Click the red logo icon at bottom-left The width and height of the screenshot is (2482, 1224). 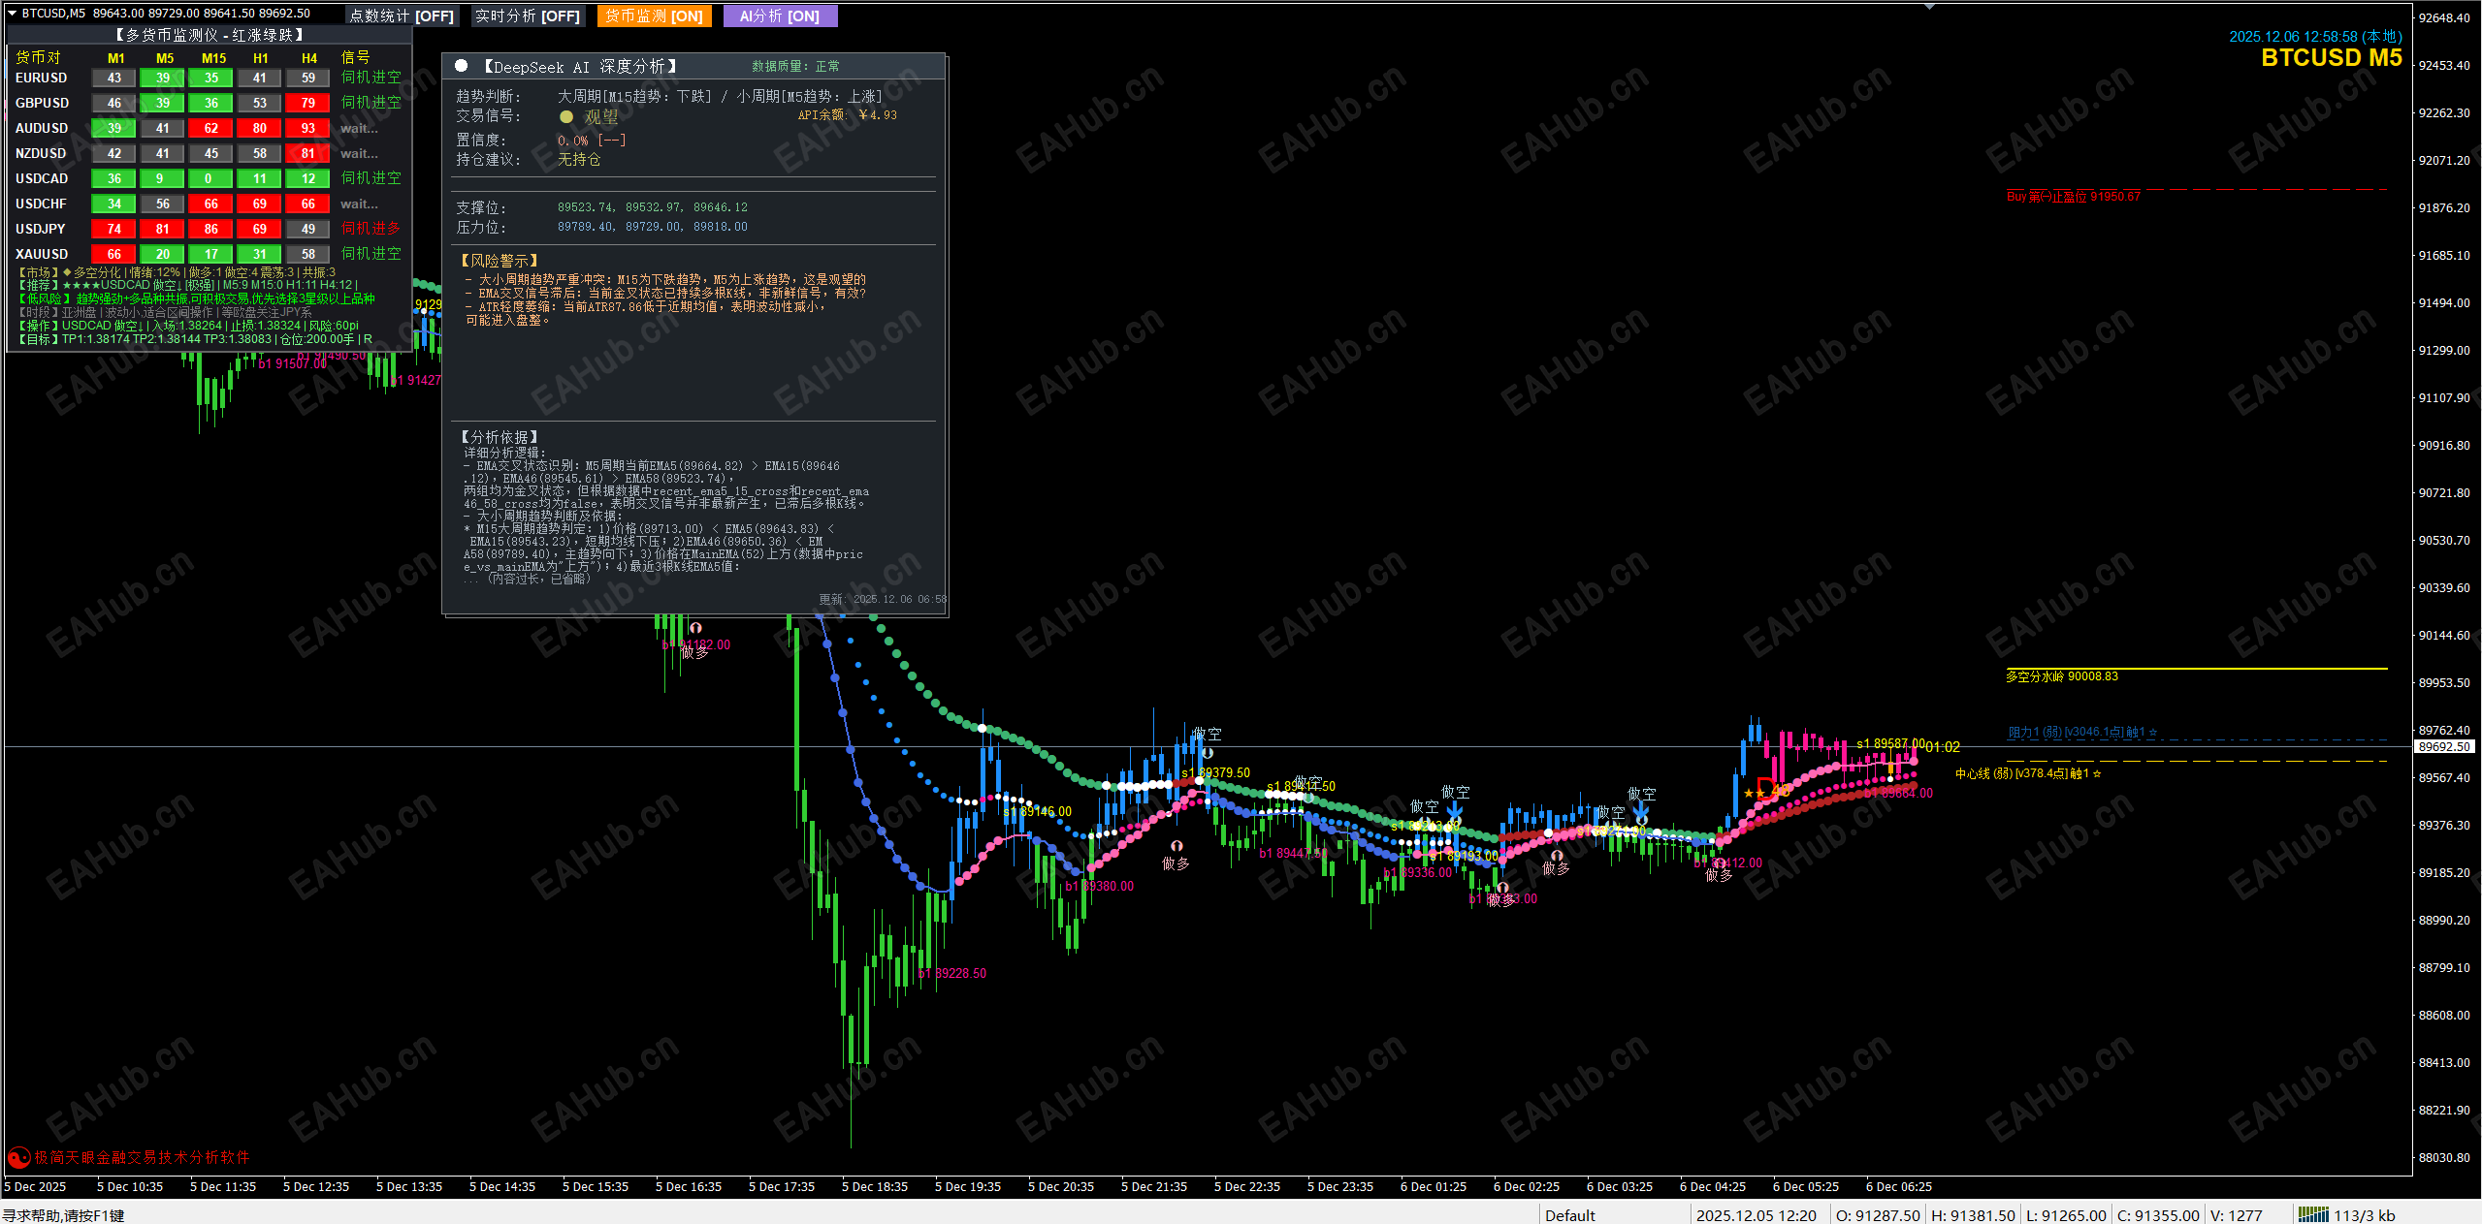click(18, 1157)
